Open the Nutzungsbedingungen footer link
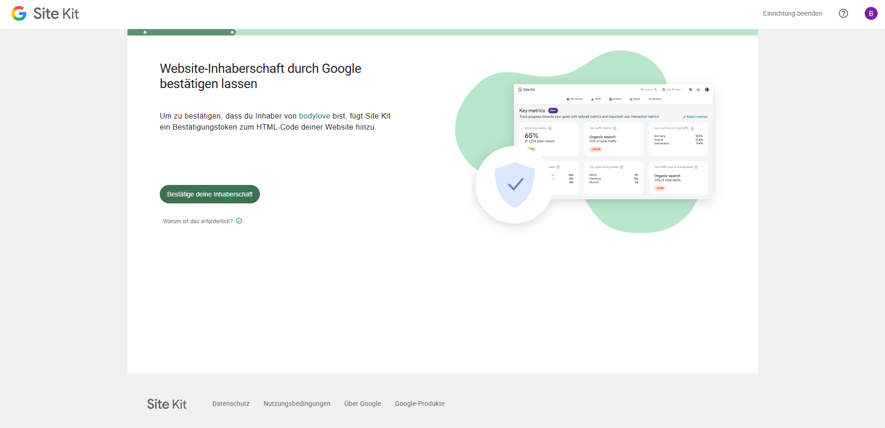Image resolution: width=885 pixels, height=428 pixels. pyautogui.click(x=297, y=404)
